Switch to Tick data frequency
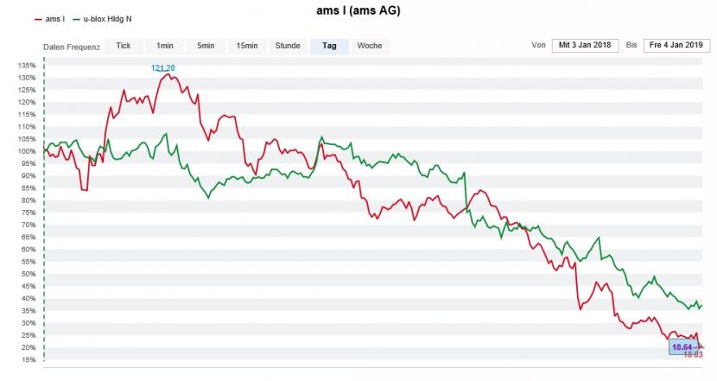This screenshot has width=717, height=381. click(x=124, y=46)
